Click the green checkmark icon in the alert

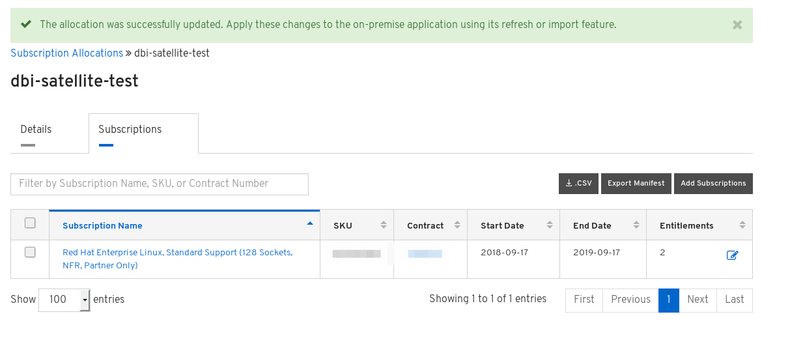point(26,25)
